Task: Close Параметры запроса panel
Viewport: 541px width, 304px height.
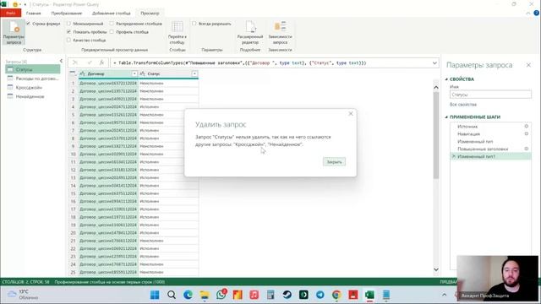Action: (x=528, y=65)
